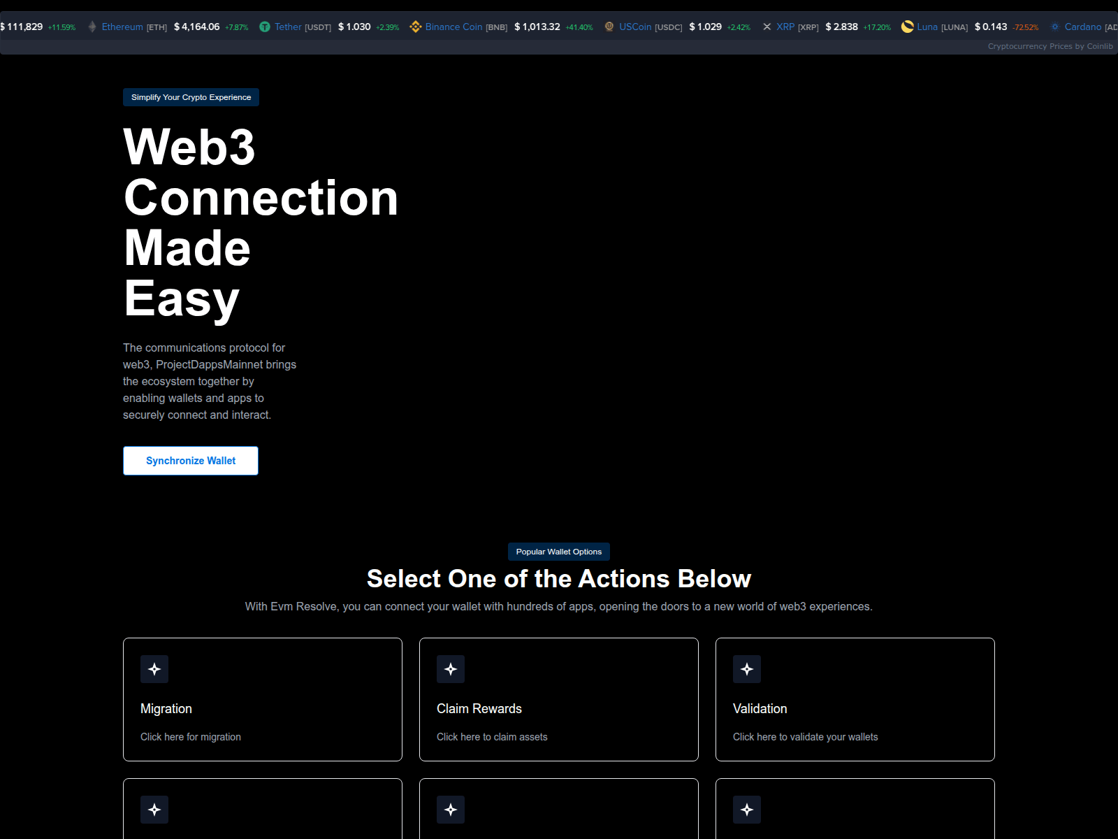Click the XRP icon in the price ticker
The height and width of the screenshot is (839, 1118).
coord(767,27)
